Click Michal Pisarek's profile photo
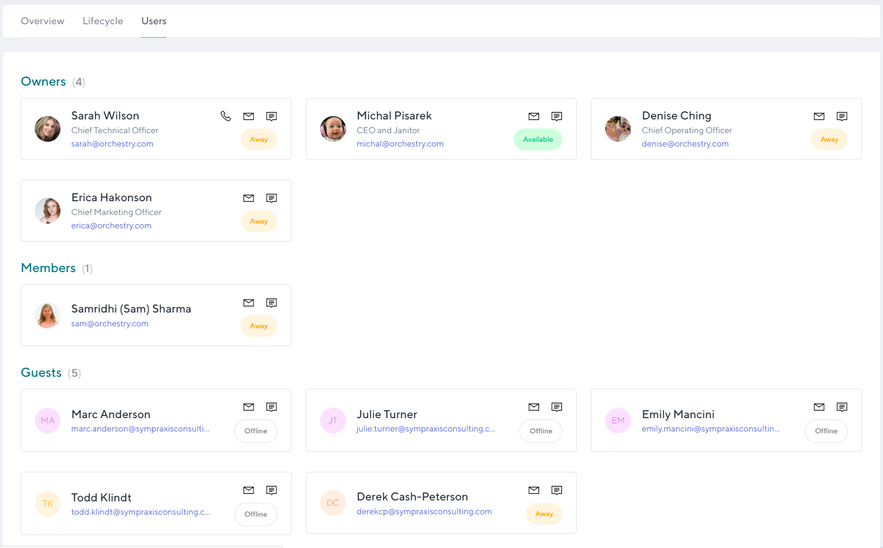Image resolution: width=883 pixels, height=548 pixels. [x=333, y=128]
